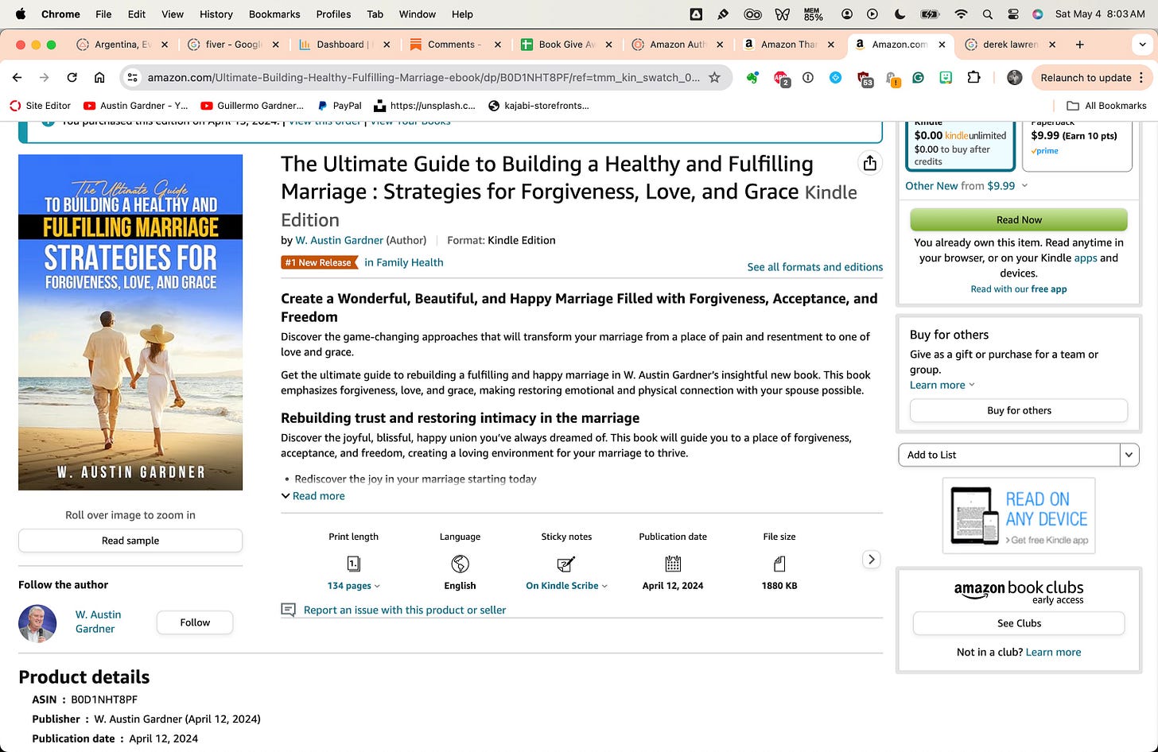1158x752 pixels.
Task: Click the share icon beside the book title
Action: click(870, 163)
